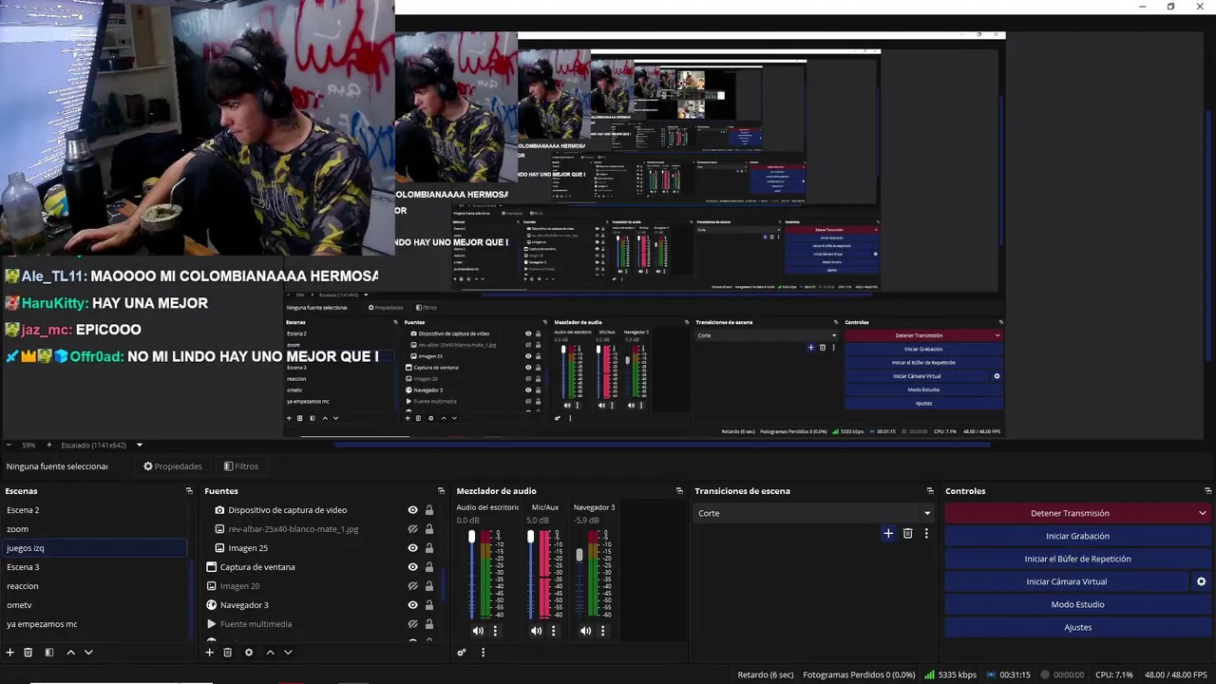Mute the Mic/Aux channel
1216x684 pixels.
[x=536, y=631]
